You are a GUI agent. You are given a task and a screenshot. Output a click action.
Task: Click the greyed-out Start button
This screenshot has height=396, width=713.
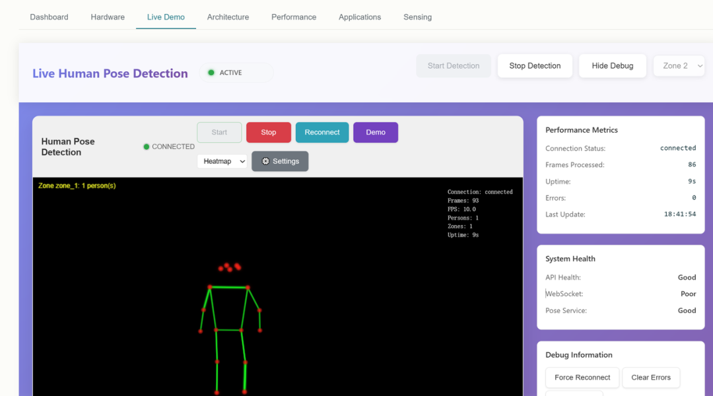point(219,132)
